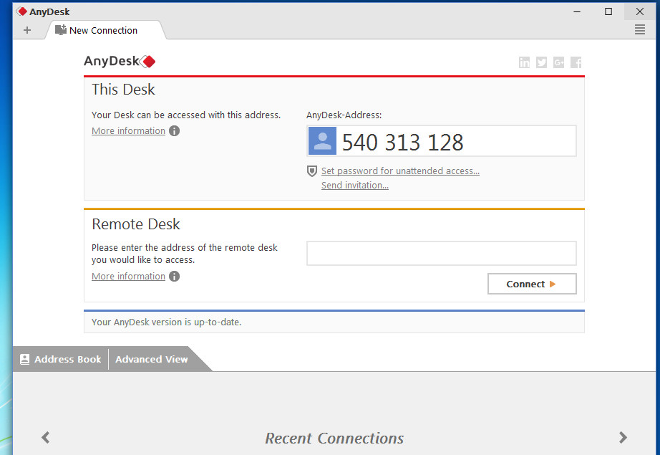Open AnyDesk's Twitter page icon
This screenshot has height=455, width=660.
tap(541, 62)
